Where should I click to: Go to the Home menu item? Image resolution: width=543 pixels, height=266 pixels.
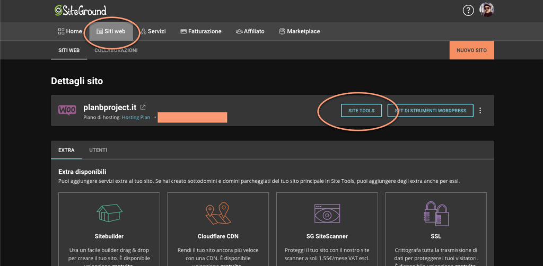[x=70, y=31]
